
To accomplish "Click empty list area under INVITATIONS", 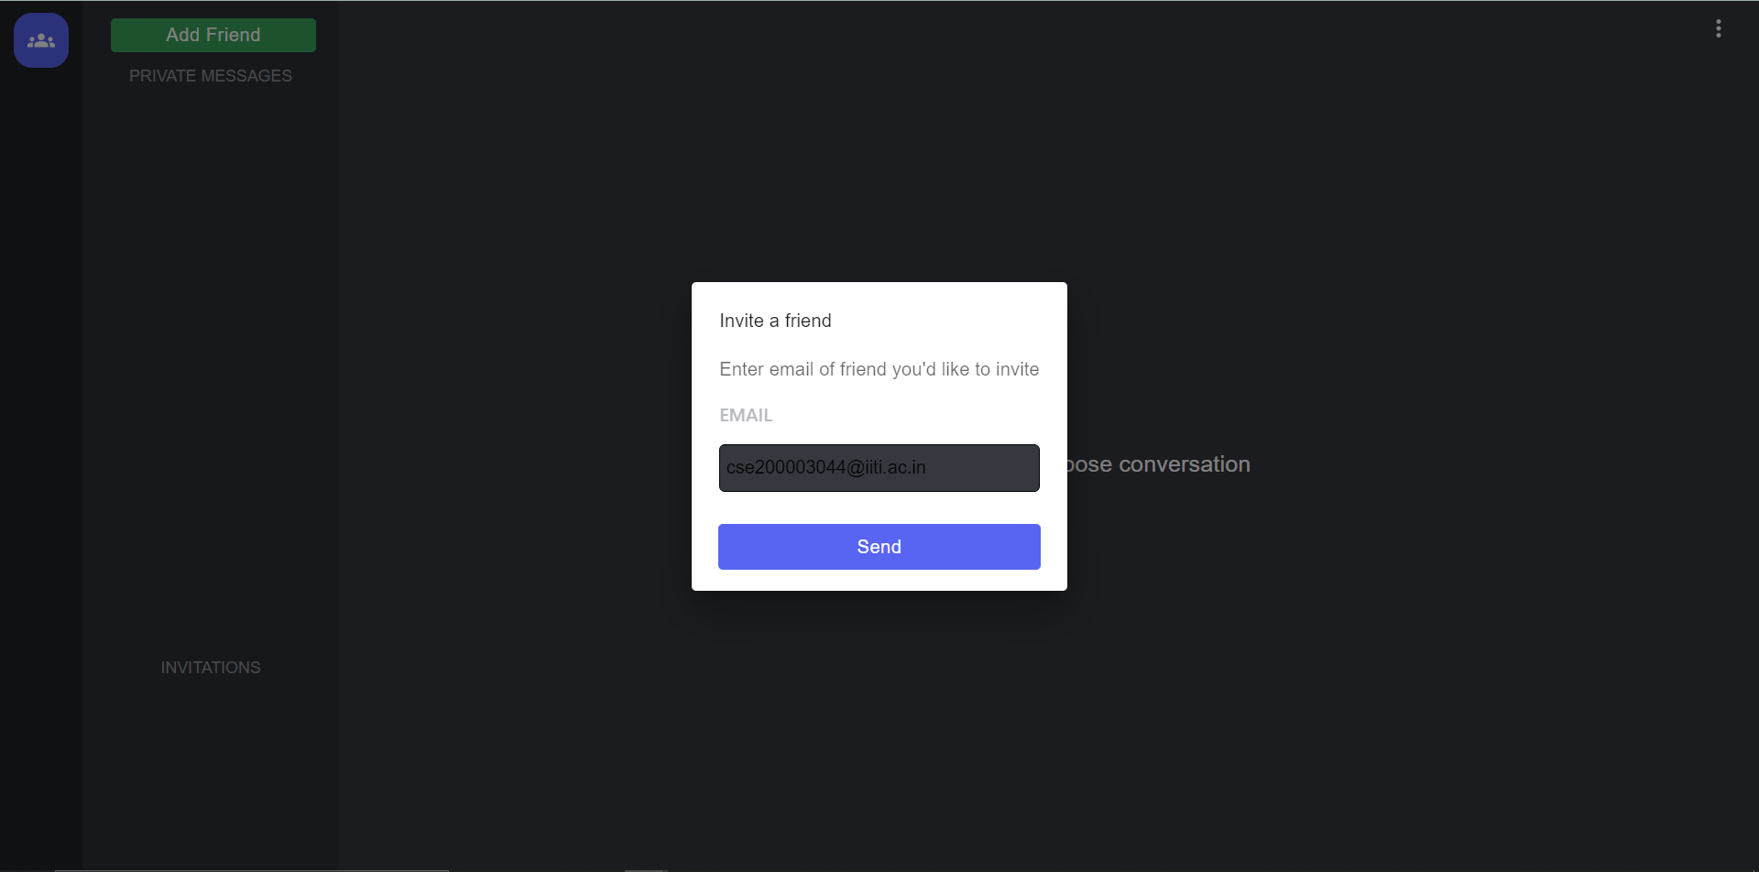I will pyautogui.click(x=211, y=769).
